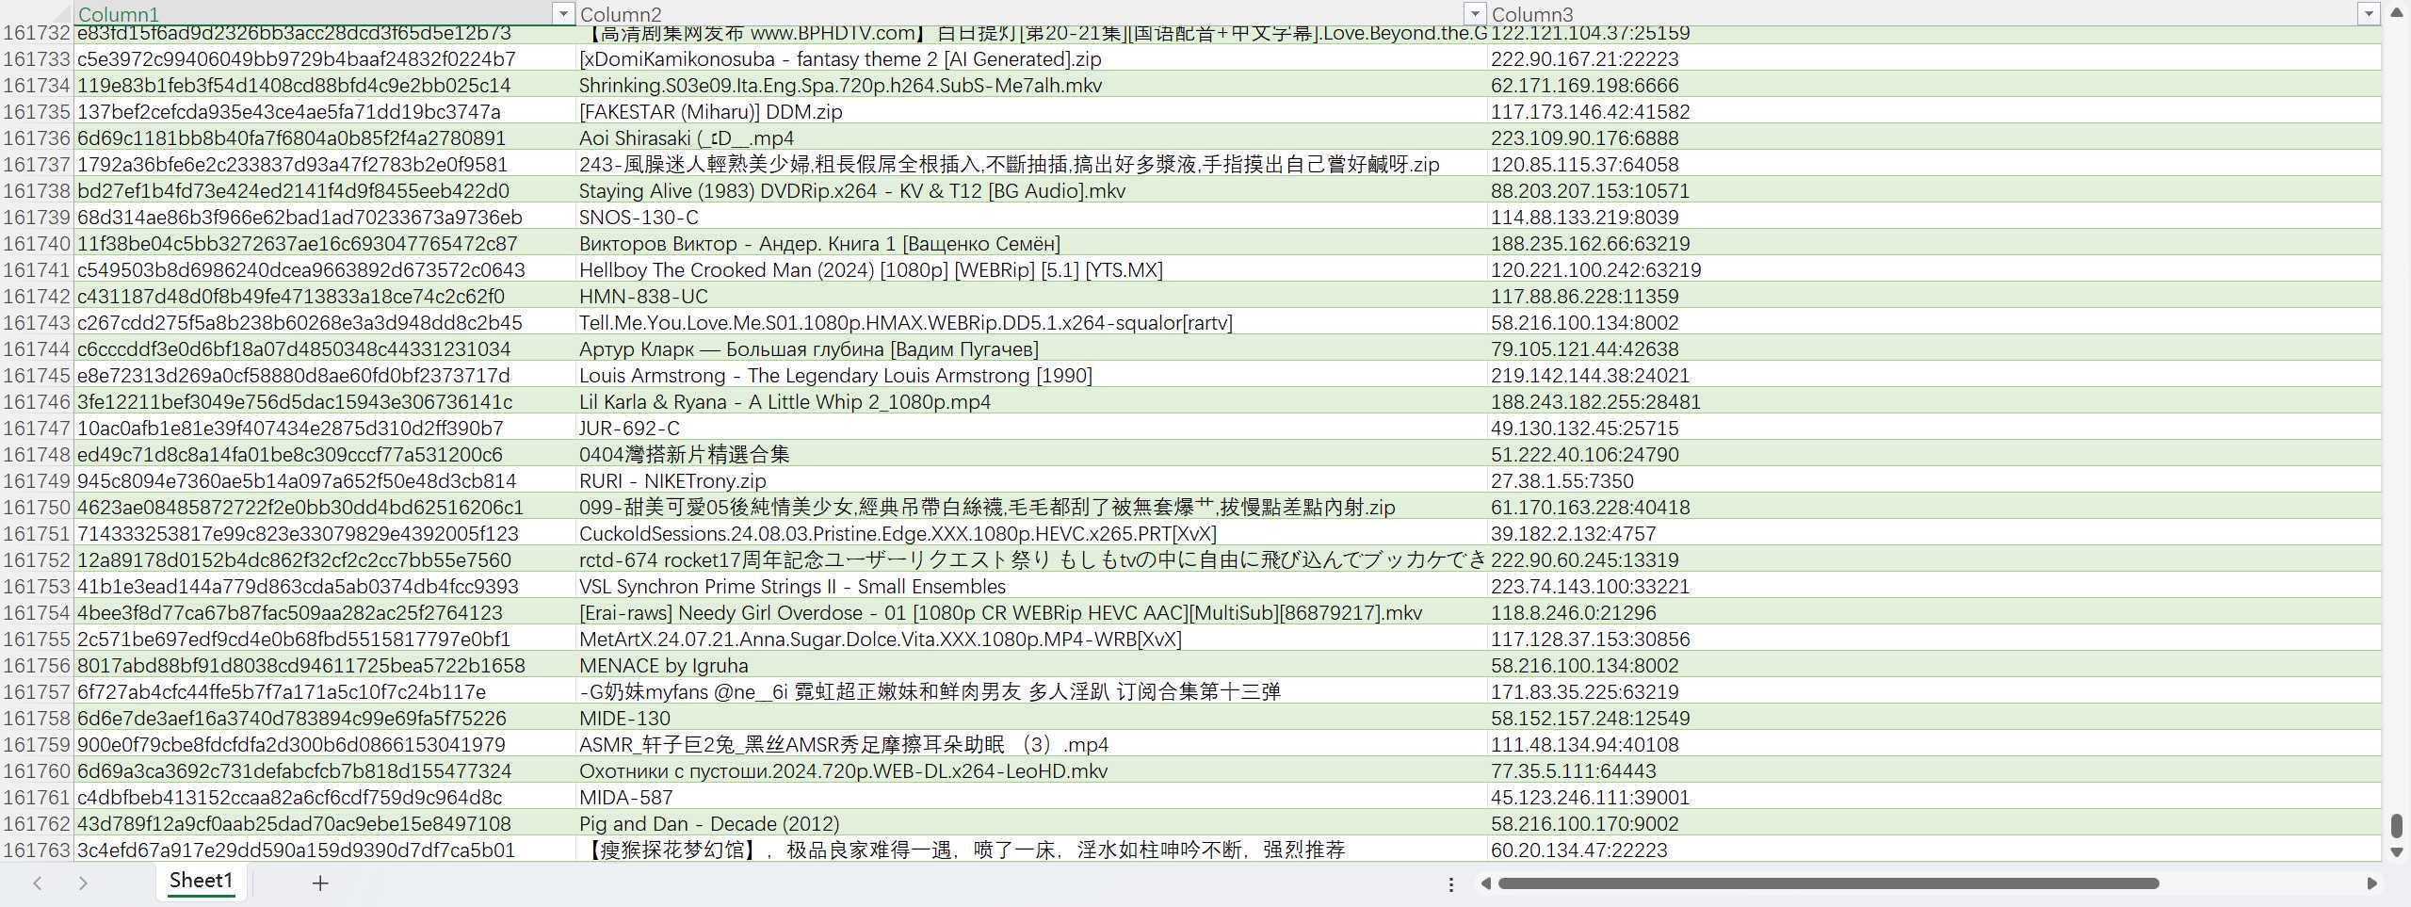Select row header 161740
Screen dimensions: 2411x907
(37, 243)
